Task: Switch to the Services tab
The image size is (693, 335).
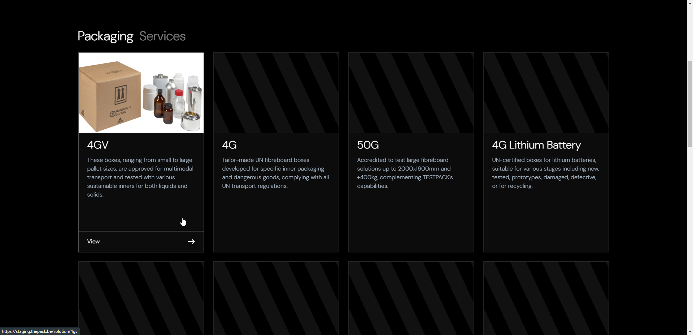Action: point(162,36)
